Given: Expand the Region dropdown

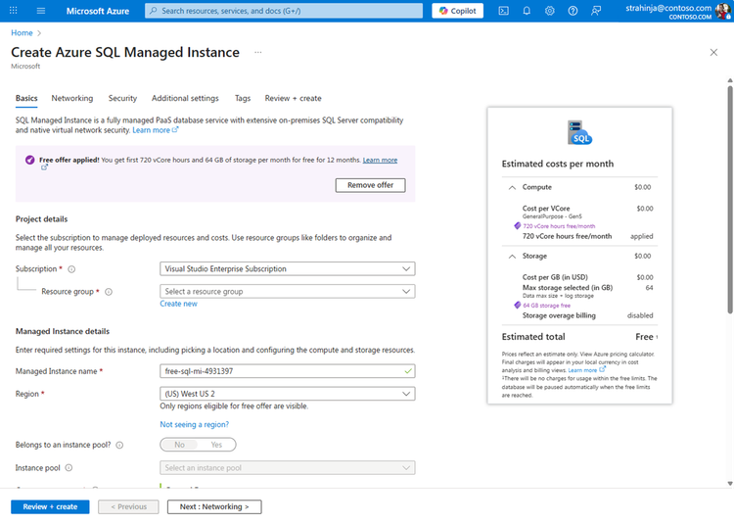Looking at the screenshot, I should tap(287, 394).
